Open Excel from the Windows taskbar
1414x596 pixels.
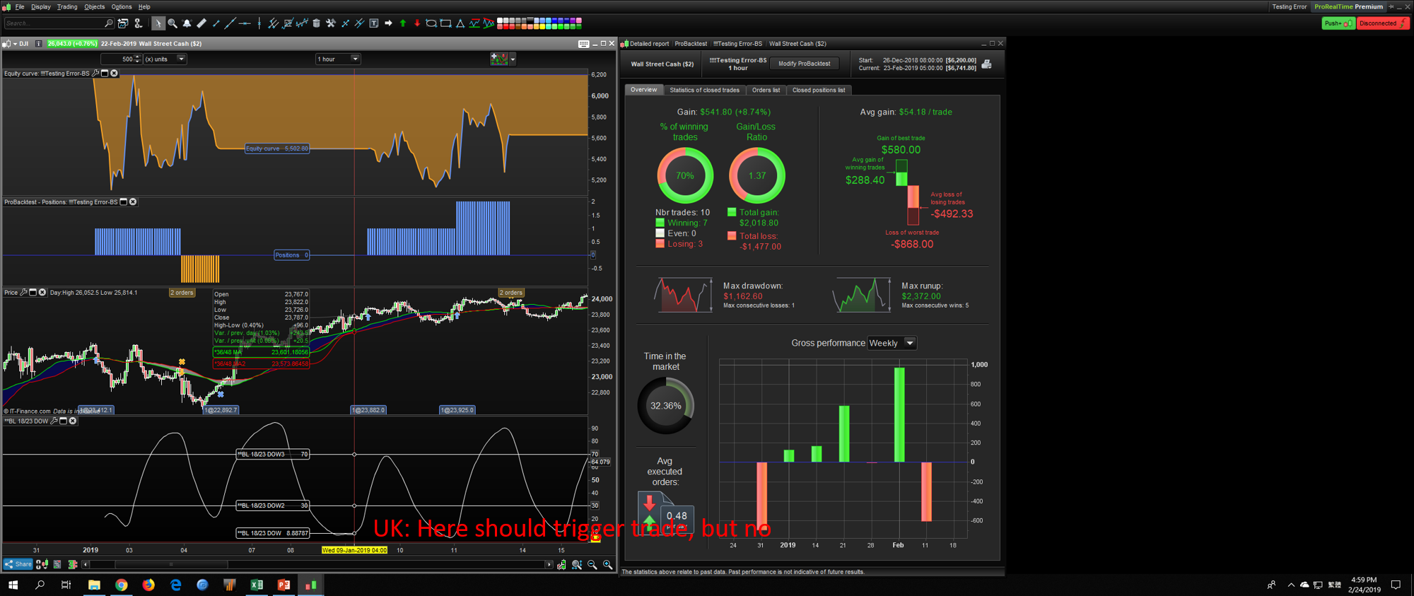coord(257,585)
